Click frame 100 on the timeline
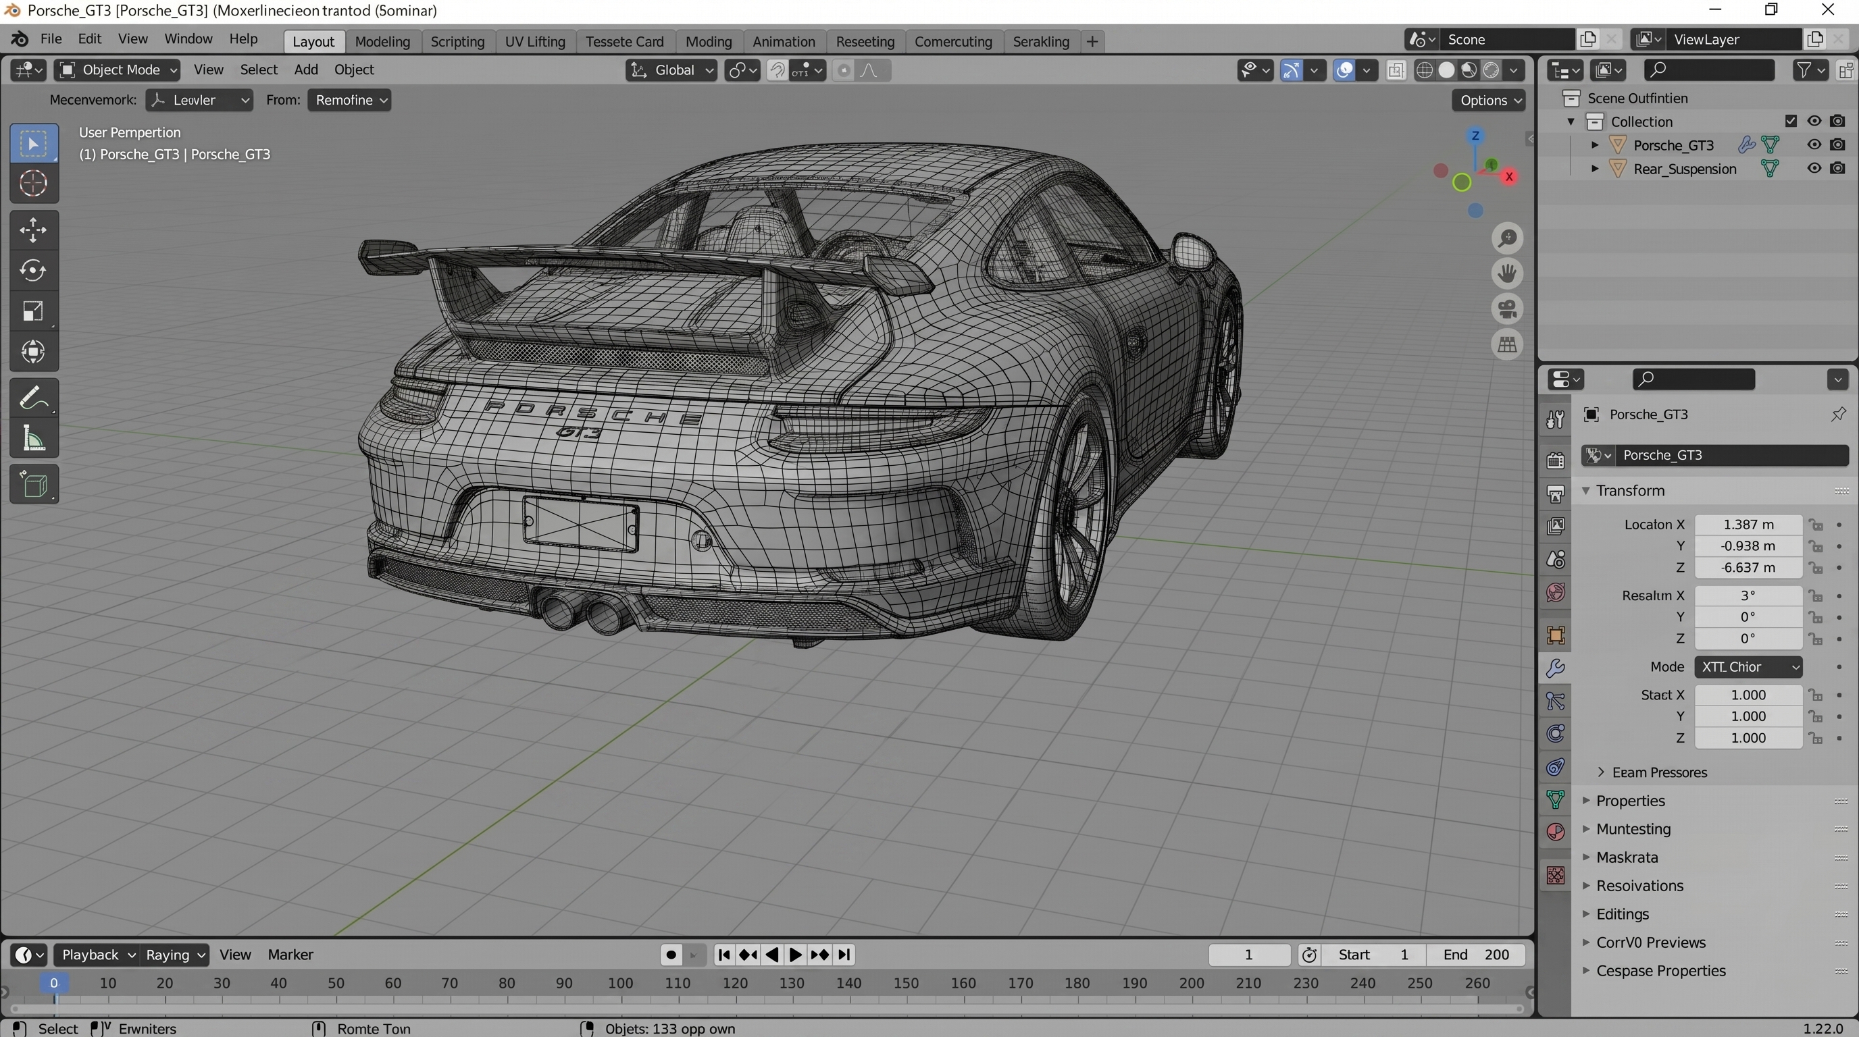The width and height of the screenshot is (1859, 1037). [621, 984]
